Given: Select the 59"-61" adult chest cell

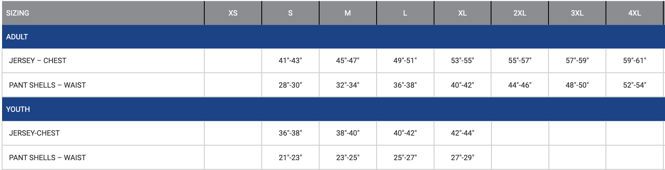Looking at the screenshot, I should [634, 61].
